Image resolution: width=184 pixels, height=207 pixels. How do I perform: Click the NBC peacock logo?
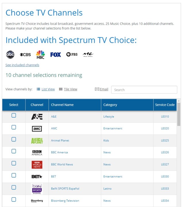[x=40, y=54]
